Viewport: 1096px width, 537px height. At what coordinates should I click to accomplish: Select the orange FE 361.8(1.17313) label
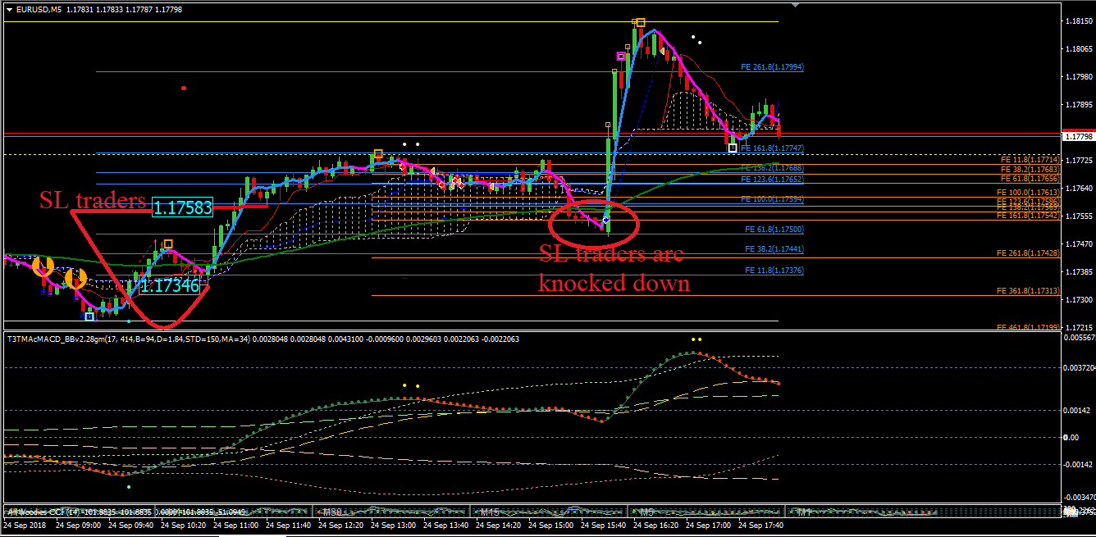tap(1028, 291)
